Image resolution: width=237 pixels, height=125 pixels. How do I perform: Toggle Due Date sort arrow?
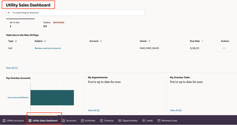[x=202, y=41]
